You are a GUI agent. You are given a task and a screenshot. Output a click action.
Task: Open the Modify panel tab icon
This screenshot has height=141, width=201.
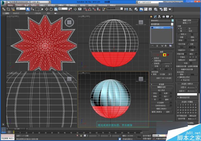coord(155,17)
